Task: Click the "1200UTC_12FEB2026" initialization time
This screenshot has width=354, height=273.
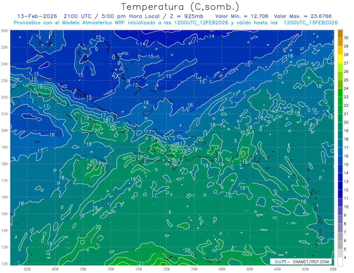Action: (201, 23)
